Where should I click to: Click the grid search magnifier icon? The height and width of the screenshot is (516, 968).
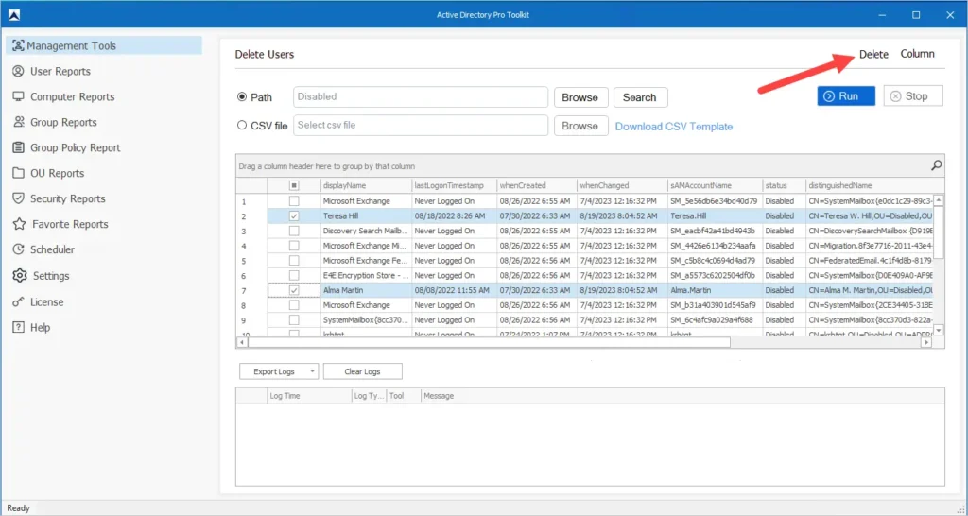[936, 165]
